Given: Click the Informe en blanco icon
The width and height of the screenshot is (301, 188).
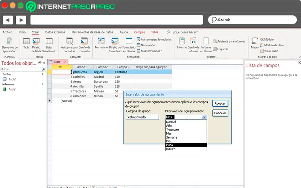Looking at the screenshot, I should (x=206, y=41).
